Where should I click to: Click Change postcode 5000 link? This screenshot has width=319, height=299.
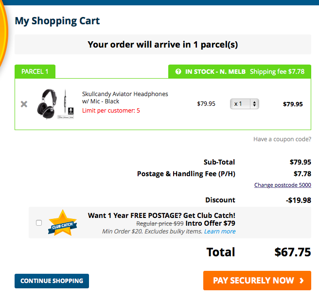pos(283,185)
